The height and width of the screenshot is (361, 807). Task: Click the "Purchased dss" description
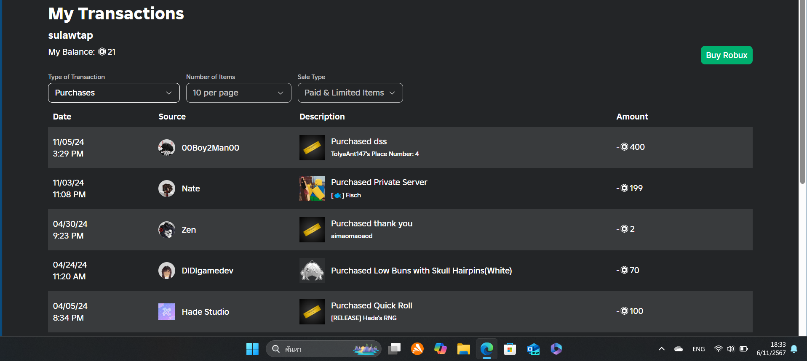[359, 141]
